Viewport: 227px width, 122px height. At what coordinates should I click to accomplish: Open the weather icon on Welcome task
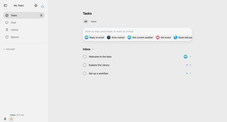(x=186, y=57)
